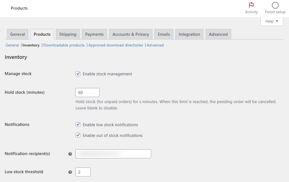The width and height of the screenshot is (289, 182).
Task: Open the Downloadable products section
Action: (64, 45)
